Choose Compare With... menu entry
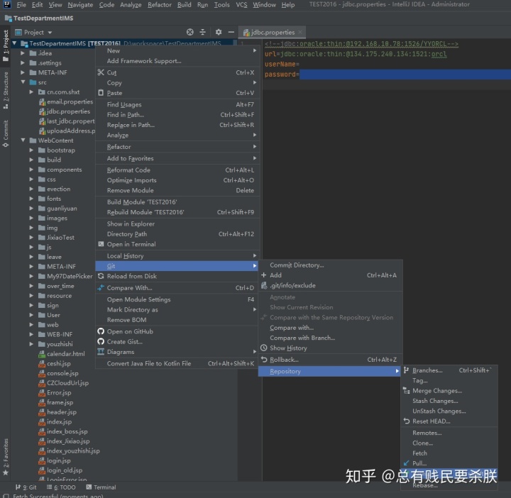Image resolution: width=511 pixels, height=498 pixels. click(x=177, y=287)
